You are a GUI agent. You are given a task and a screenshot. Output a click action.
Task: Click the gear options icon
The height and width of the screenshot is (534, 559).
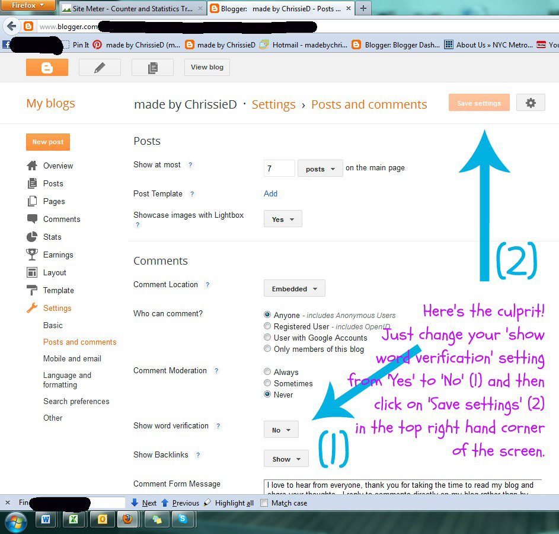(x=531, y=103)
